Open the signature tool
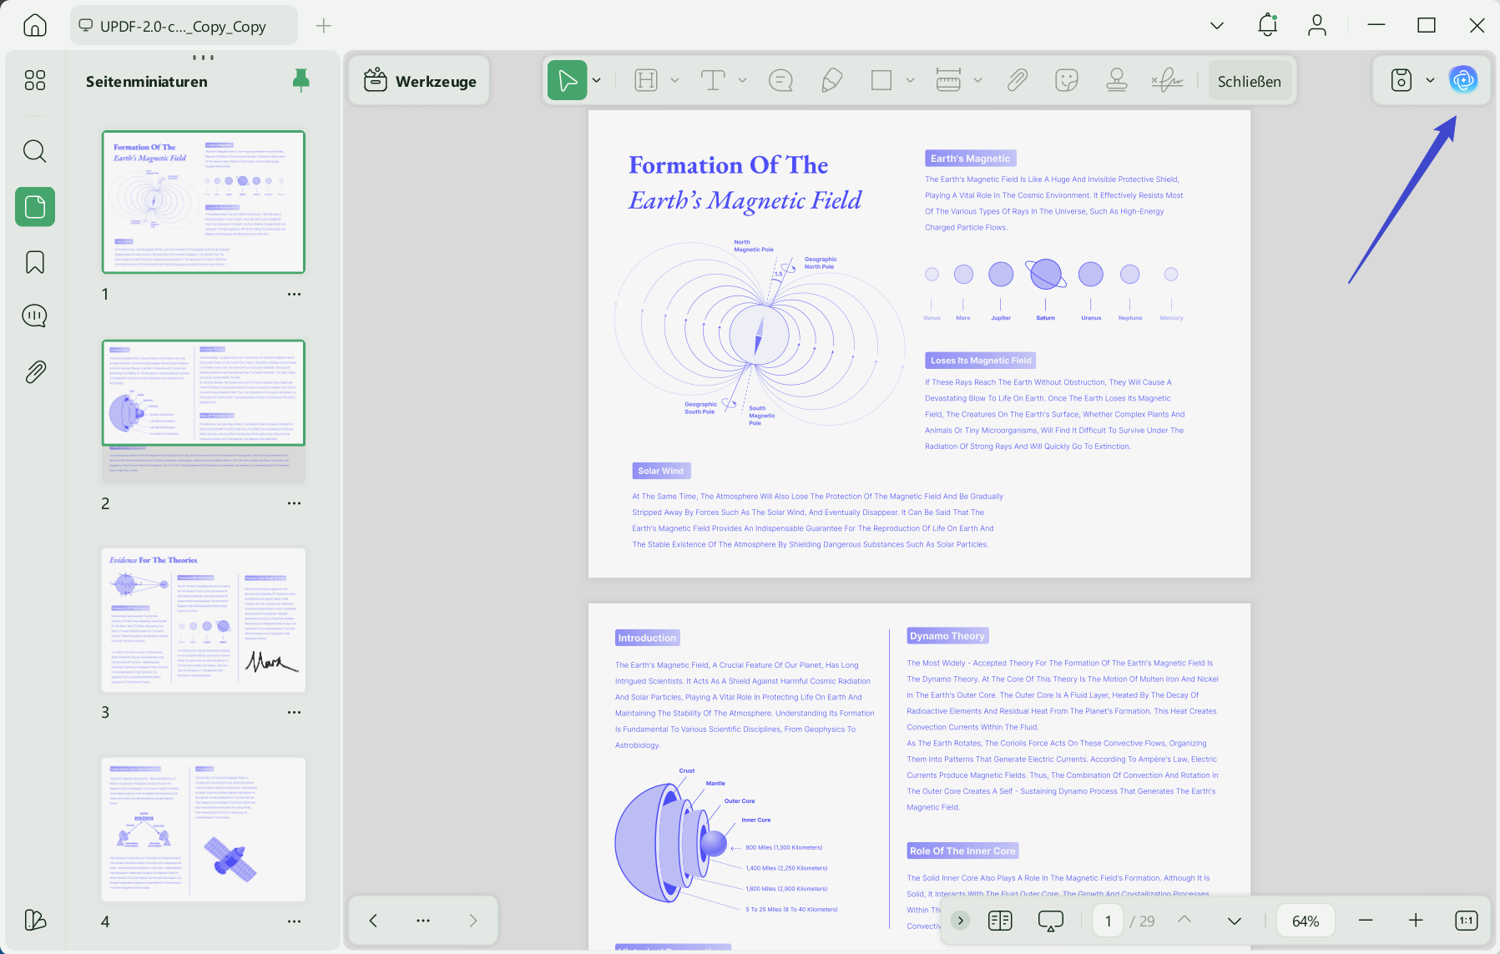The height and width of the screenshot is (954, 1500). [1167, 80]
